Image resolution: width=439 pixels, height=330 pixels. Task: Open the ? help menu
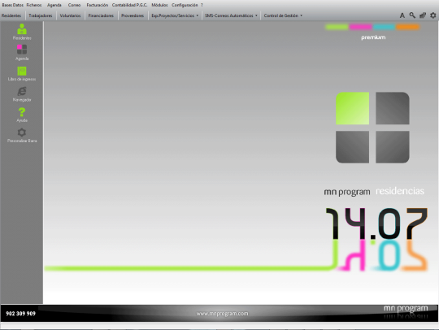[x=202, y=5]
